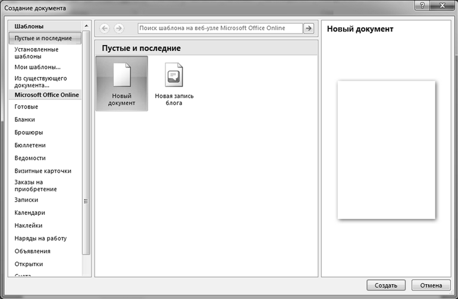Click the back navigation arrow icon
This screenshot has width=458, height=299.
tap(105, 28)
